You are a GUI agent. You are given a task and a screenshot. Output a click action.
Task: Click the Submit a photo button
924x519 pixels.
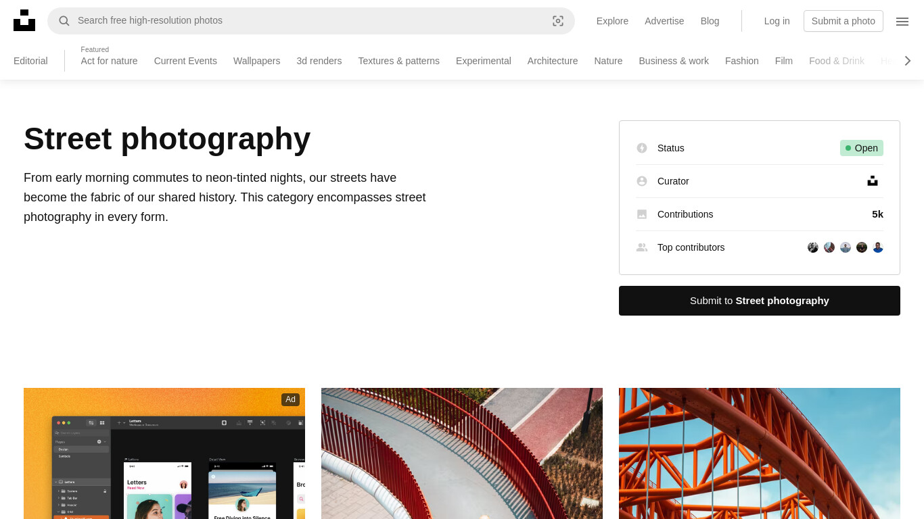click(844, 21)
